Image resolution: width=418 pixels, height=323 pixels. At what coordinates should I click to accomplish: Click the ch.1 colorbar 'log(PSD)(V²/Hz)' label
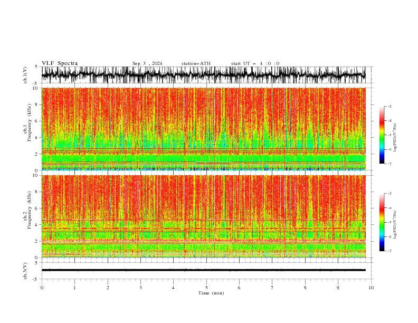coord(395,138)
